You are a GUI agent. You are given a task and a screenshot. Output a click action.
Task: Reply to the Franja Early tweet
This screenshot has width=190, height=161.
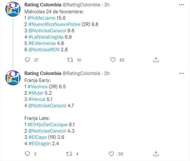click(28, 154)
